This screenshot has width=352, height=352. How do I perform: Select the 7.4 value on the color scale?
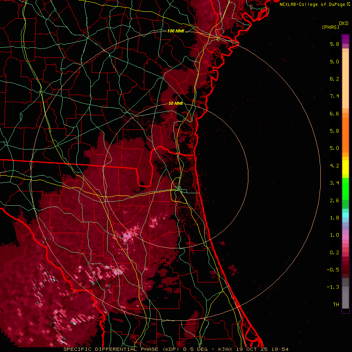pos(334,96)
